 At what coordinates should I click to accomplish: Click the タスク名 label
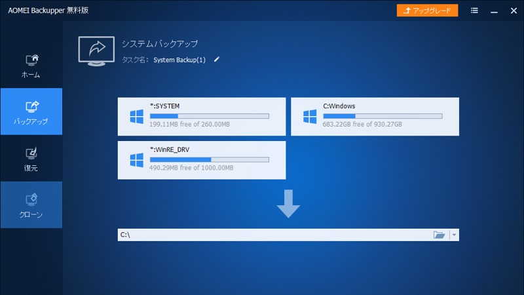tap(135, 60)
